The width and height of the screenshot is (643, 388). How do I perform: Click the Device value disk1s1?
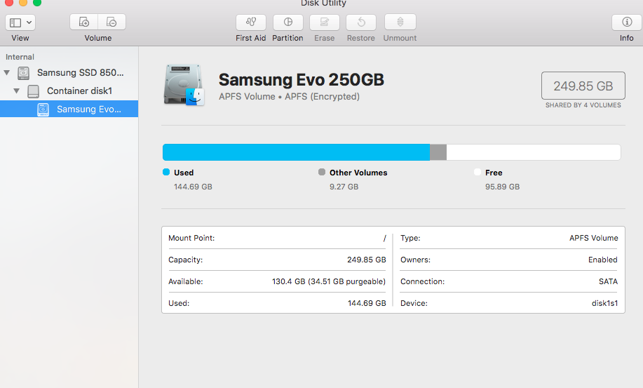(x=605, y=303)
